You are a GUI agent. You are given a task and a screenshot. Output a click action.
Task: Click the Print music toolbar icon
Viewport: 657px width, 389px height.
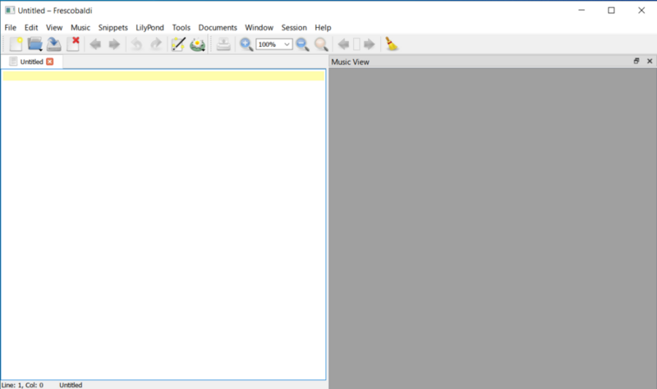(223, 44)
